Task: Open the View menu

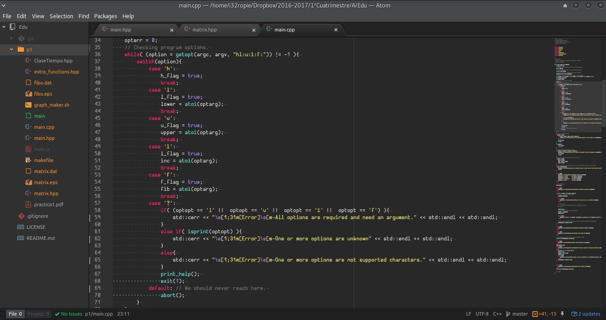Action: coord(38,16)
